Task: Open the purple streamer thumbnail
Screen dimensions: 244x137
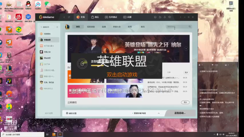Action: pos(125,91)
